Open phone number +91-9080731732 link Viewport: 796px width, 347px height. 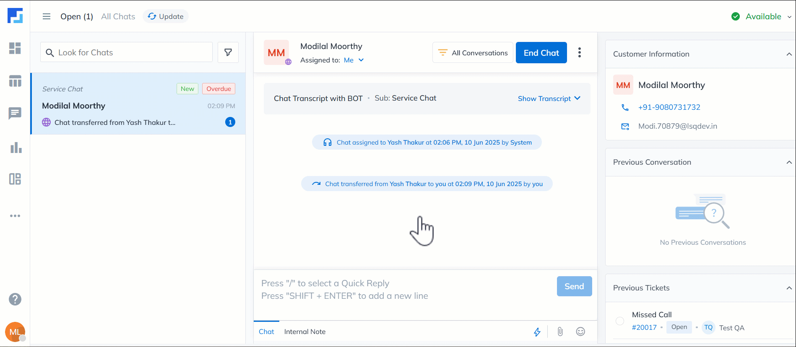coord(669,107)
